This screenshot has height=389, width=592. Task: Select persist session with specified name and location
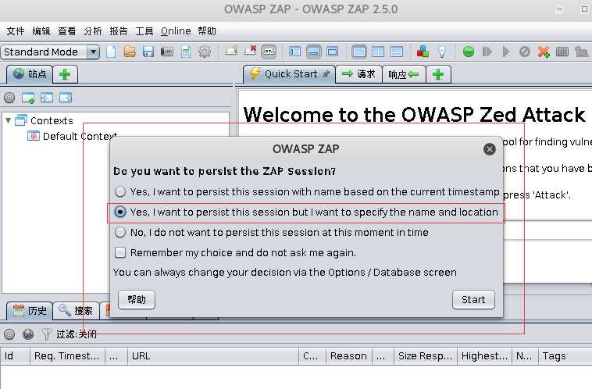tap(306, 212)
